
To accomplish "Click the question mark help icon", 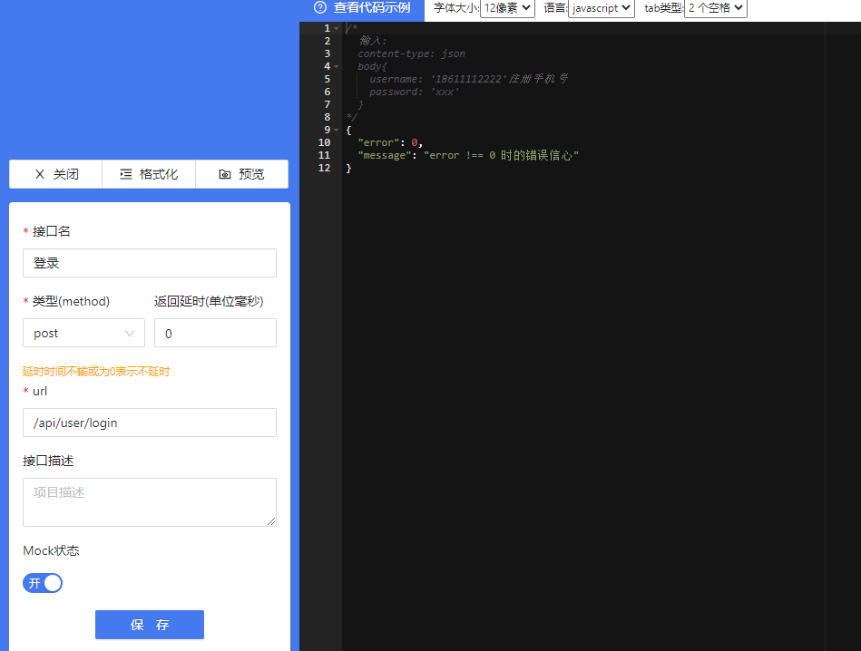I will pos(320,7).
